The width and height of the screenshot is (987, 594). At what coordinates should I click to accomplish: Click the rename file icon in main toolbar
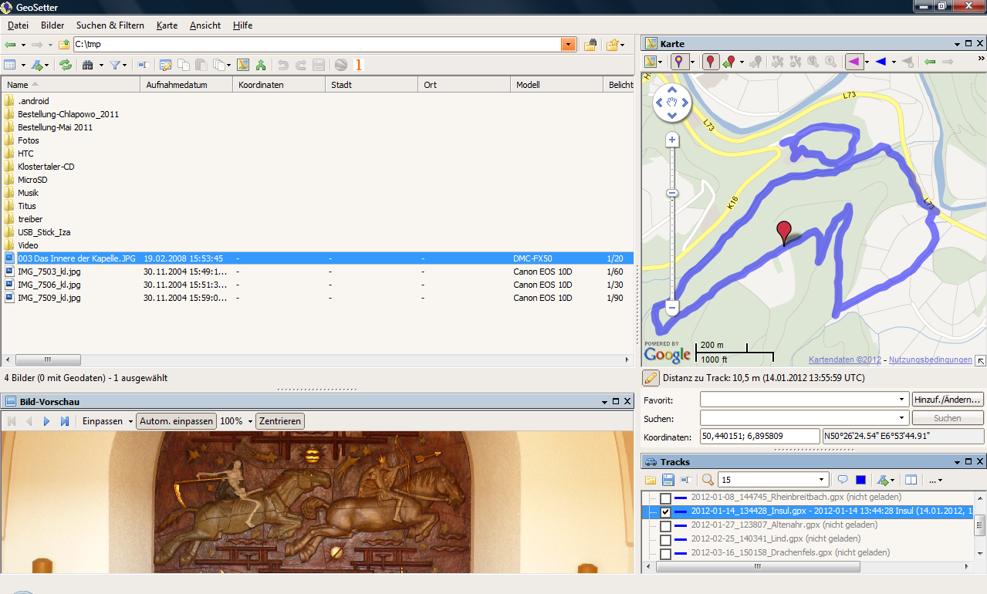tap(143, 66)
